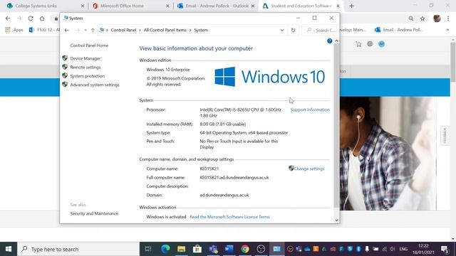This screenshot has height=256, width=456.
Task: Open a new Chrome tab
Action: click(351, 6)
